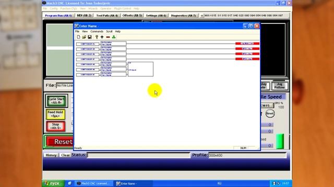Screen dimensions: 334x187
Task: Open the Windows Start (пуск) button
Action: (x=53, y=183)
